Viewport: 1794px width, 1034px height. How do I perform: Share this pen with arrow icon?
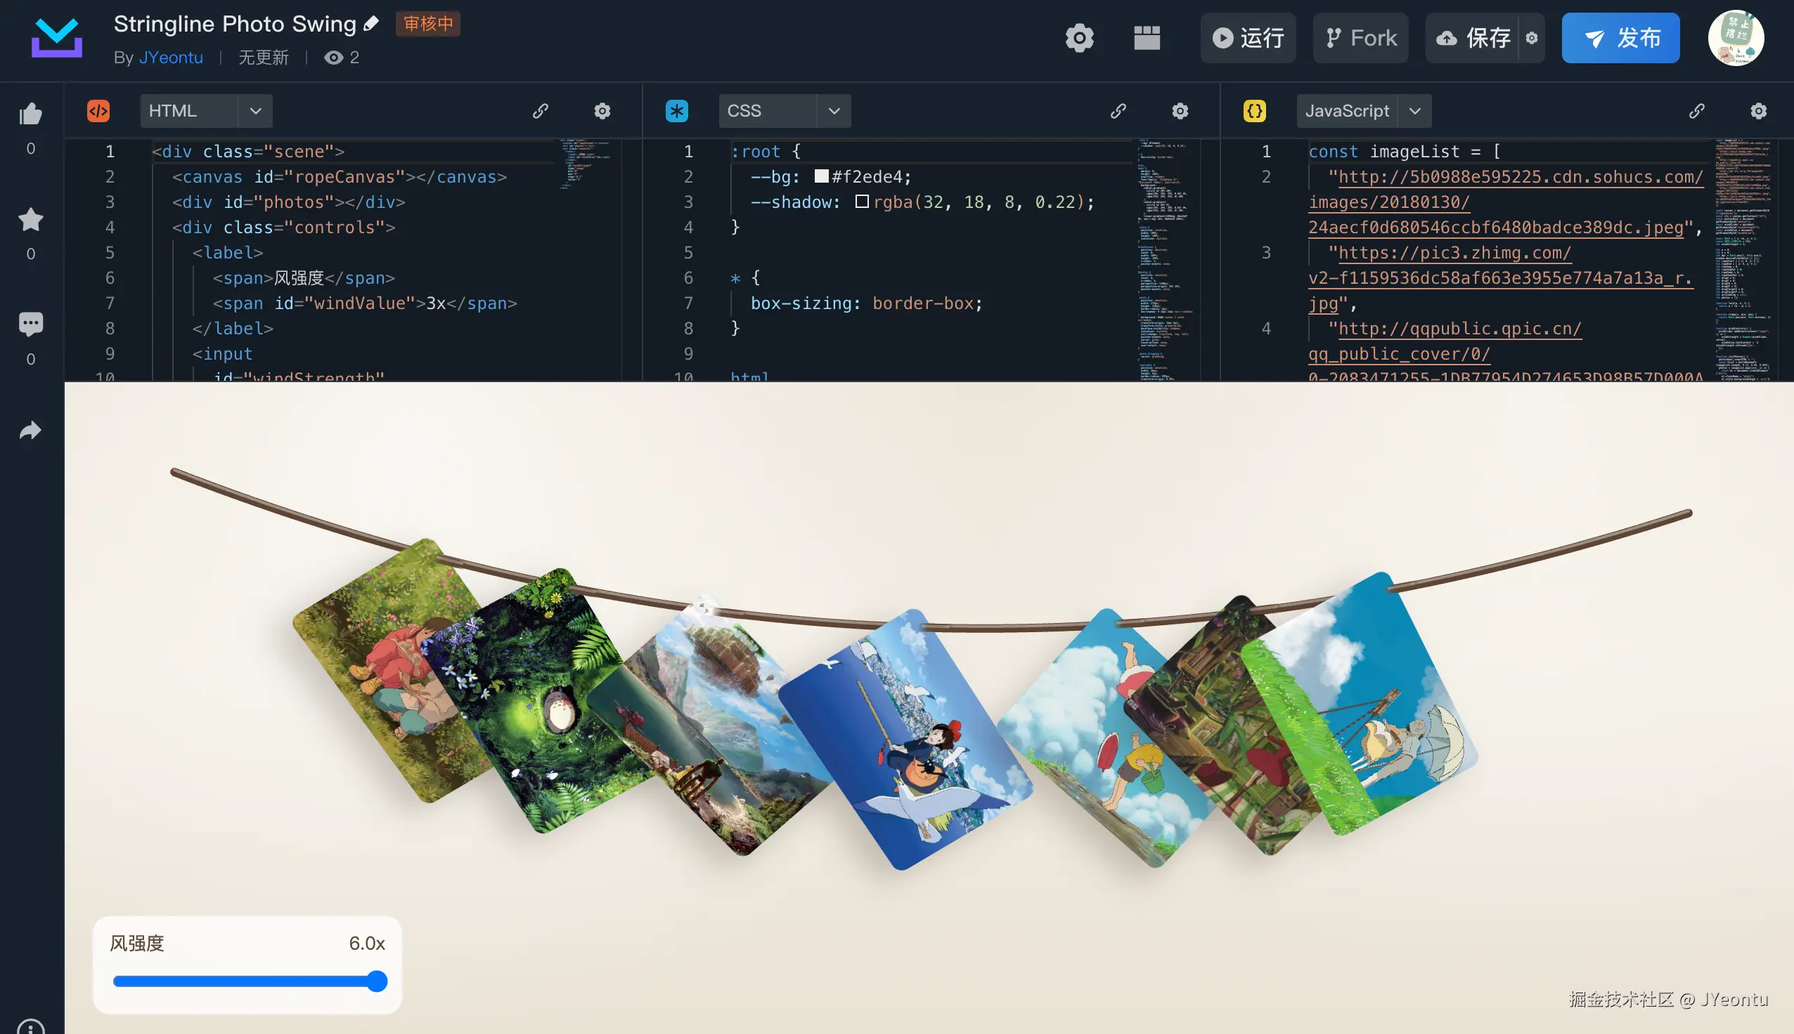pos(30,430)
